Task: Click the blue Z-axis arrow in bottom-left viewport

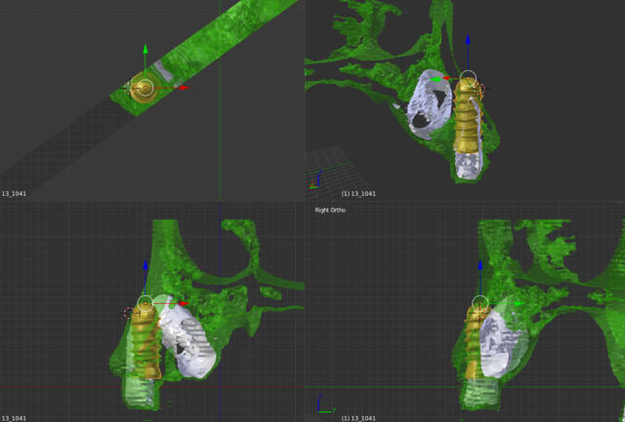Action: pos(146,265)
